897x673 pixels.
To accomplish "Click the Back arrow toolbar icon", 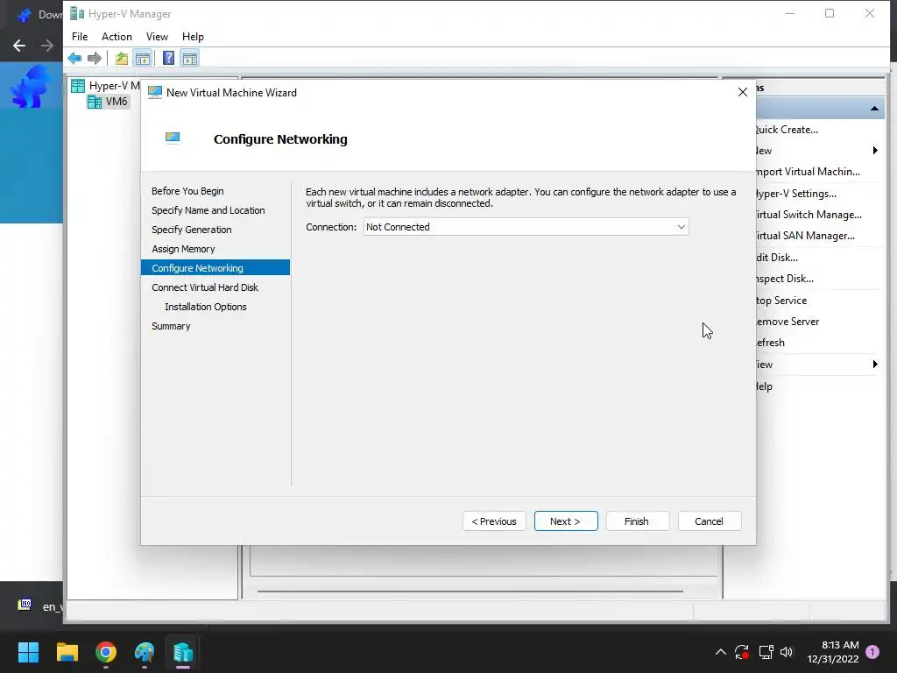I will [74, 58].
